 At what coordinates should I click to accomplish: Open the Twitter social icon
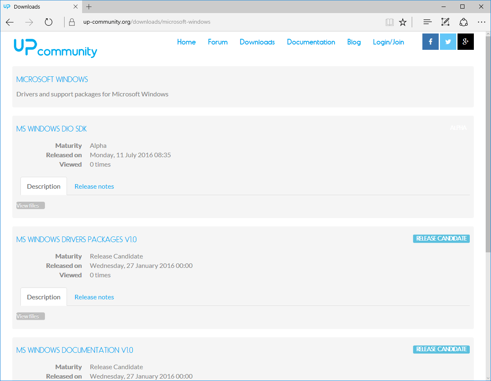pos(448,42)
